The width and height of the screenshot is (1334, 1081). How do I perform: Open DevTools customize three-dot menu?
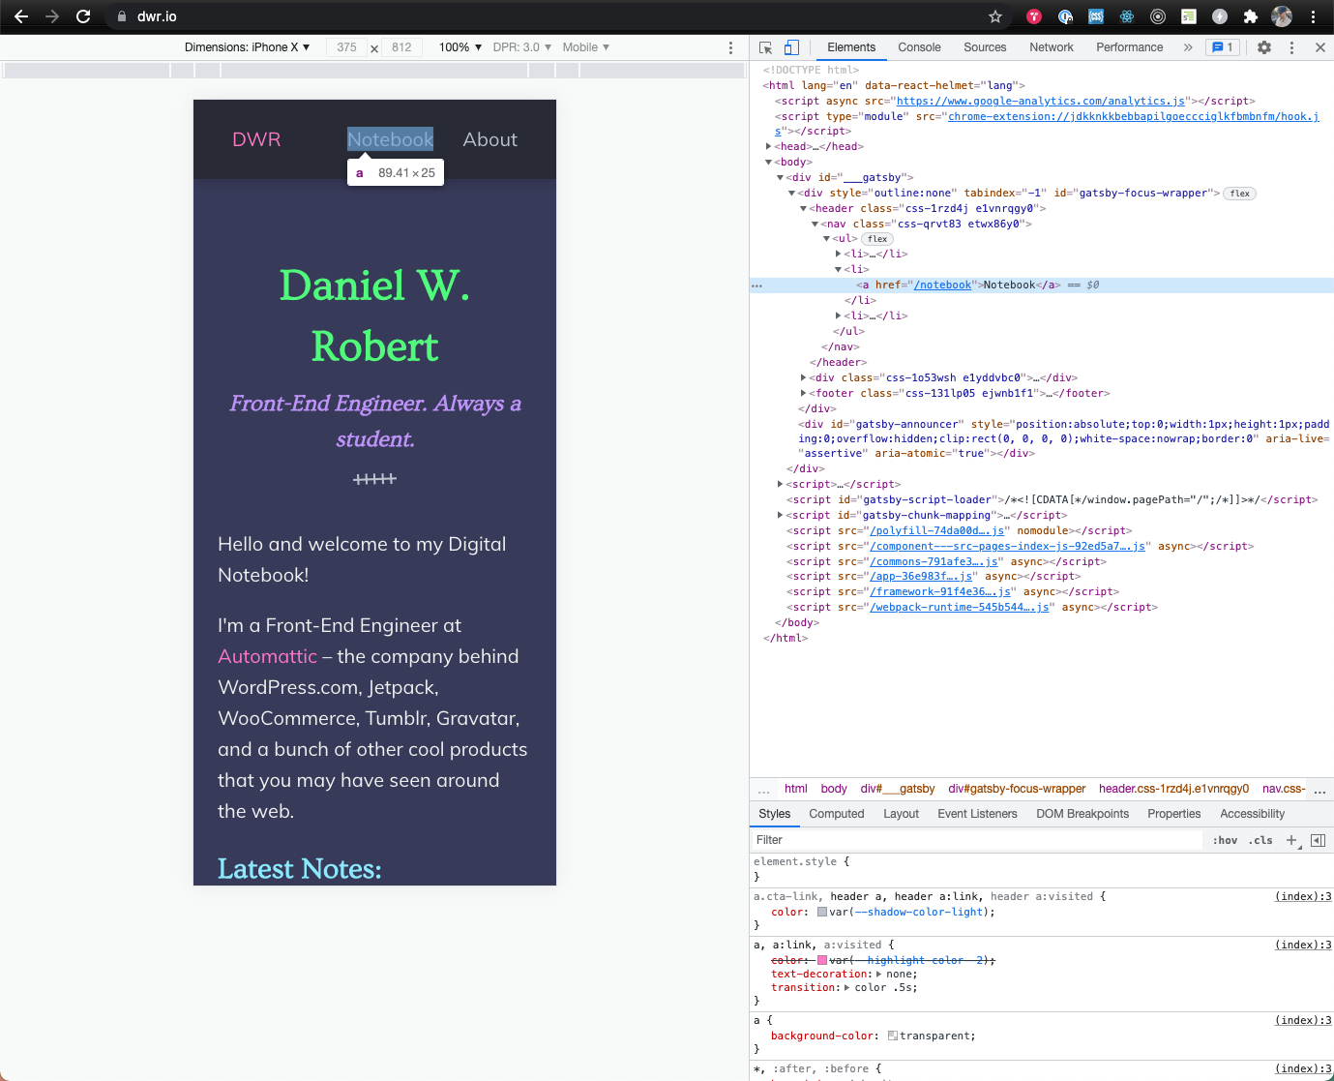click(1291, 47)
